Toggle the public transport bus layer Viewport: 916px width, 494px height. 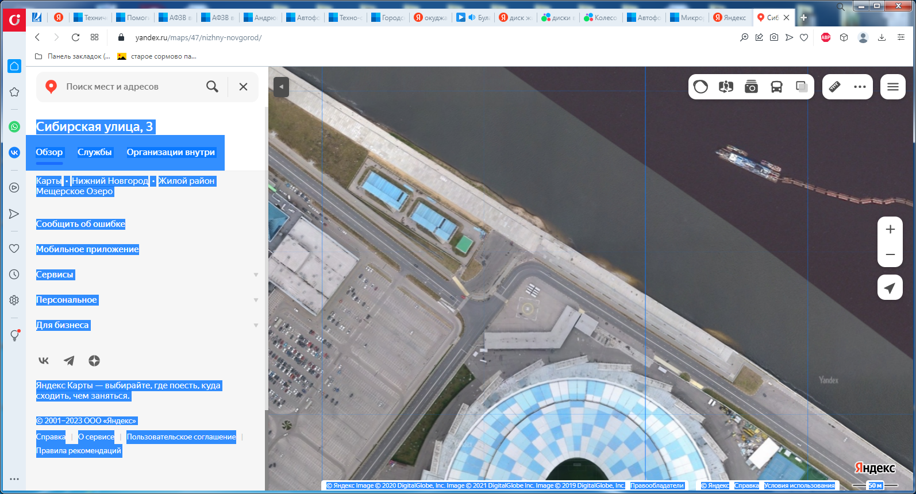(x=776, y=87)
